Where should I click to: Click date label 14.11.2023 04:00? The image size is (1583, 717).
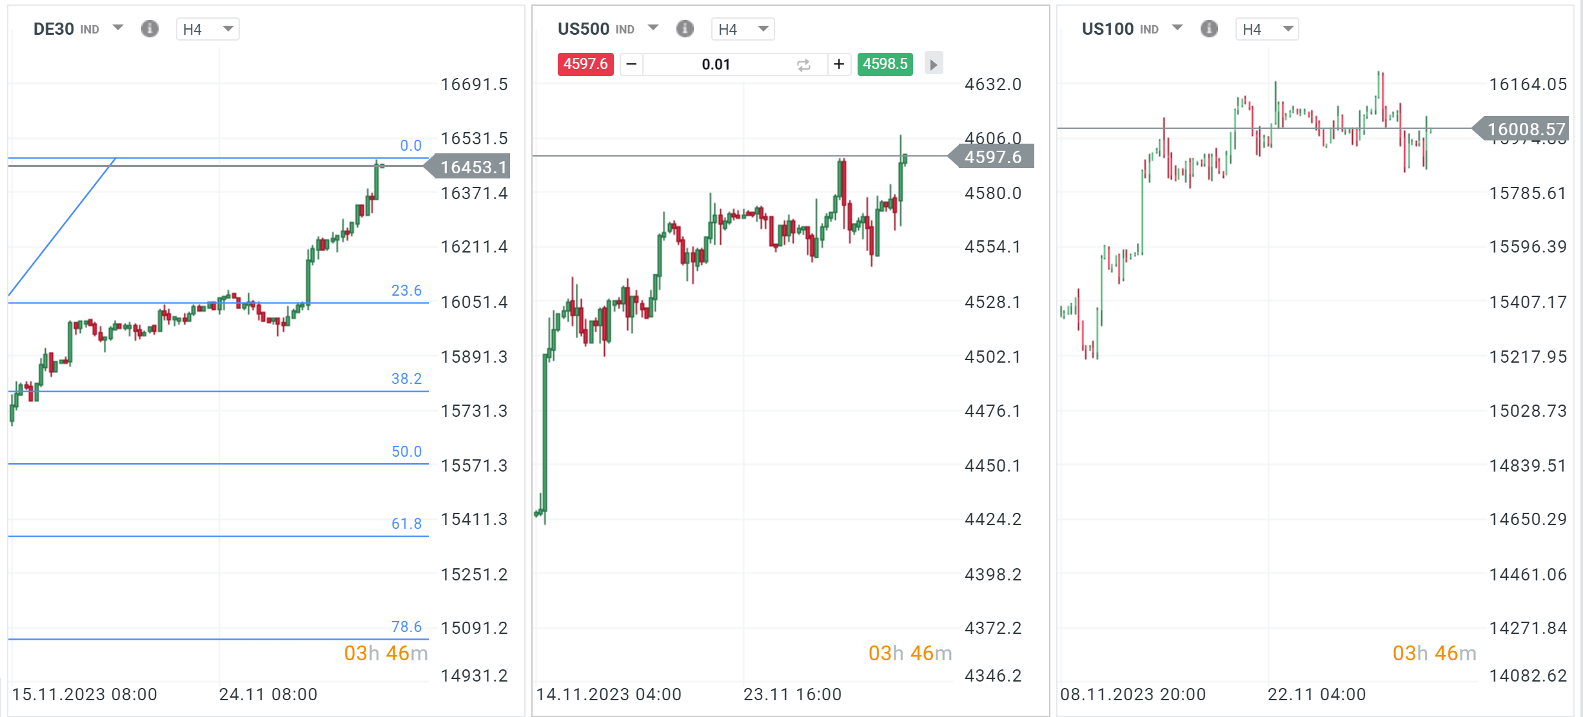coord(609,694)
